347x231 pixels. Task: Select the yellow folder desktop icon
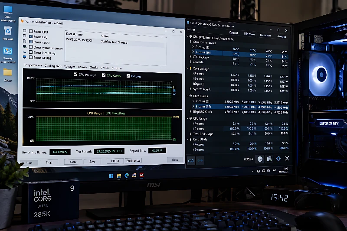point(7,75)
